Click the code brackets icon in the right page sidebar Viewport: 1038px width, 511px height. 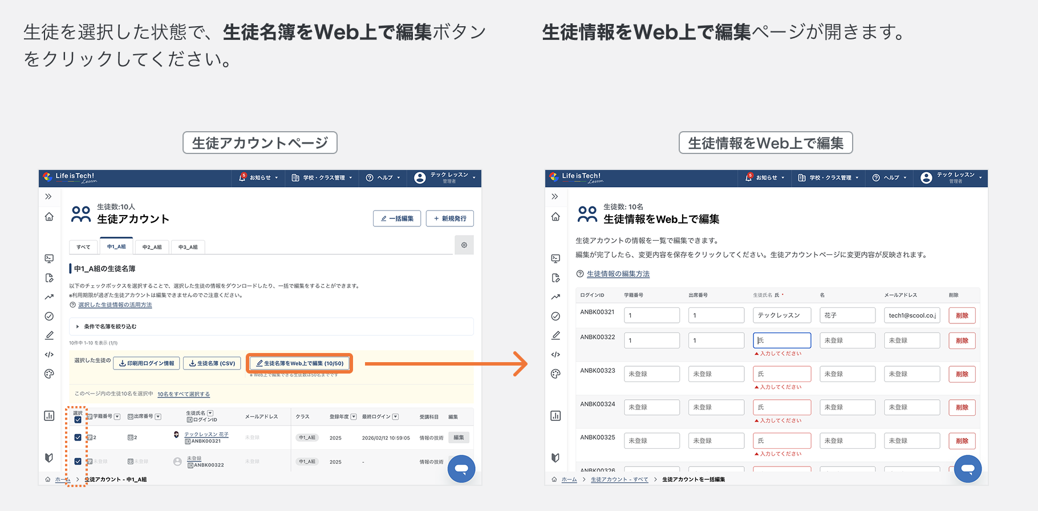[556, 355]
